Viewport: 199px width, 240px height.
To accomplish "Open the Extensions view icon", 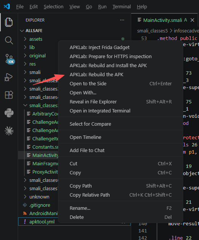I will 9,95.
